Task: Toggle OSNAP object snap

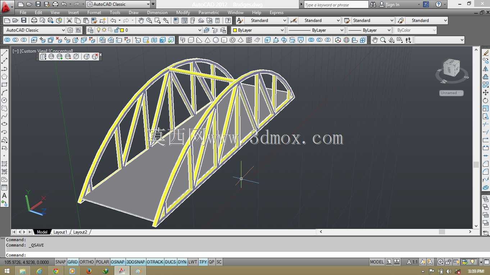Action: 118,262
